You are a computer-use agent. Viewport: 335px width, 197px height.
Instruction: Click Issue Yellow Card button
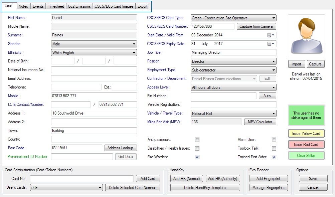click(x=306, y=134)
